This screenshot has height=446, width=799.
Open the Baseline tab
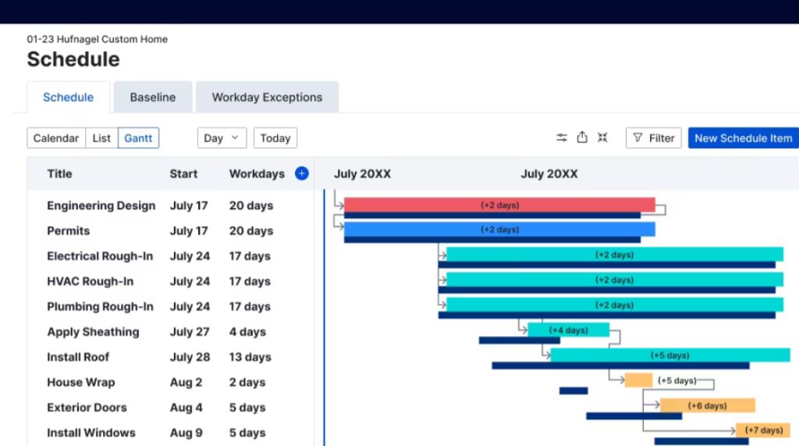(x=153, y=98)
